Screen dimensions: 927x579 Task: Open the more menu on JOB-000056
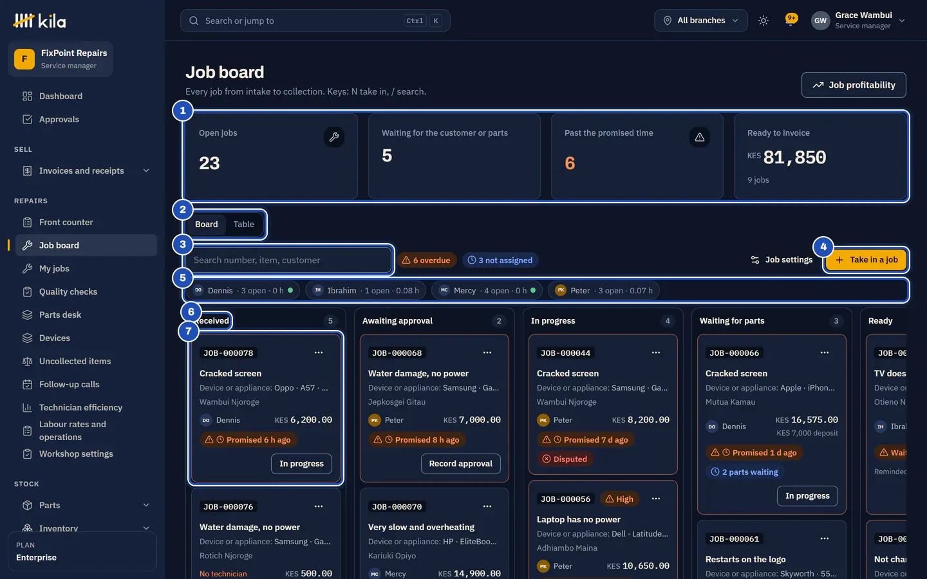(x=656, y=499)
